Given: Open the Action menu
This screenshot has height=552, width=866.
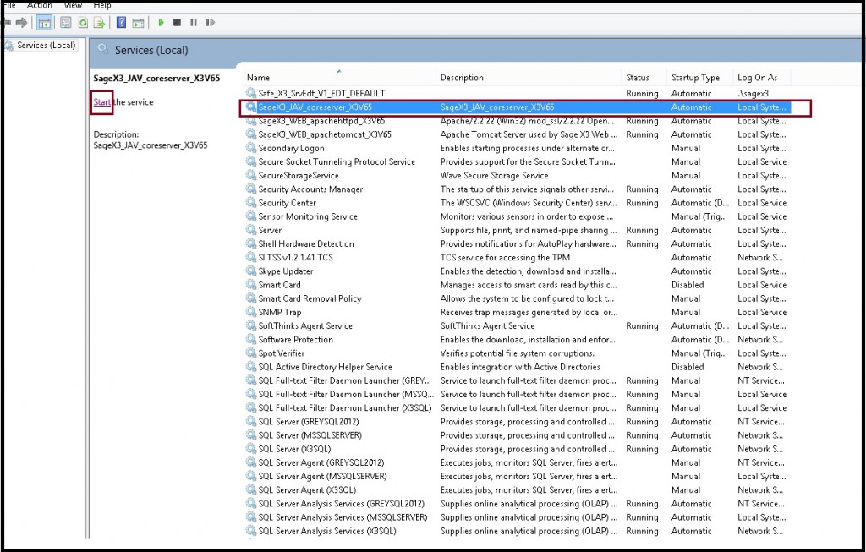Looking at the screenshot, I should tap(40, 5).
